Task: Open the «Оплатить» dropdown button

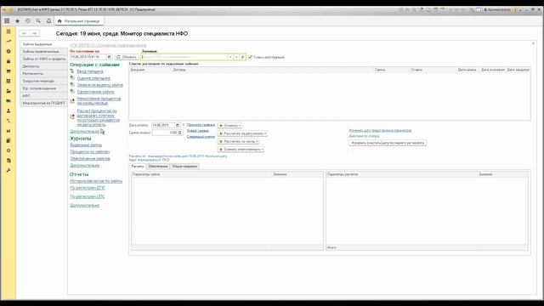Action: (229, 125)
